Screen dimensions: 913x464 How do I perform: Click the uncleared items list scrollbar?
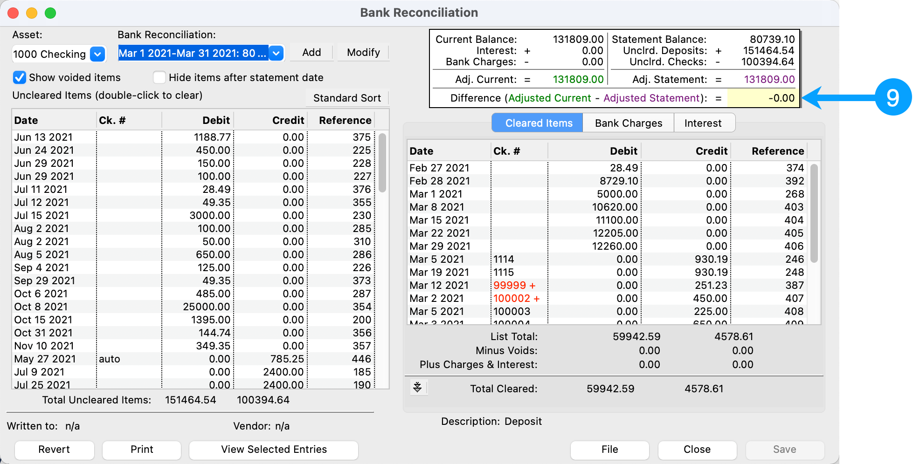[382, 163]
